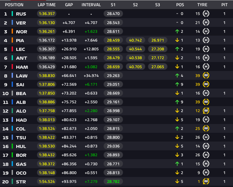The width and height of the screenshot is (233, 187).
Task: Click interval value +34.974
Action: click(91, 76)
